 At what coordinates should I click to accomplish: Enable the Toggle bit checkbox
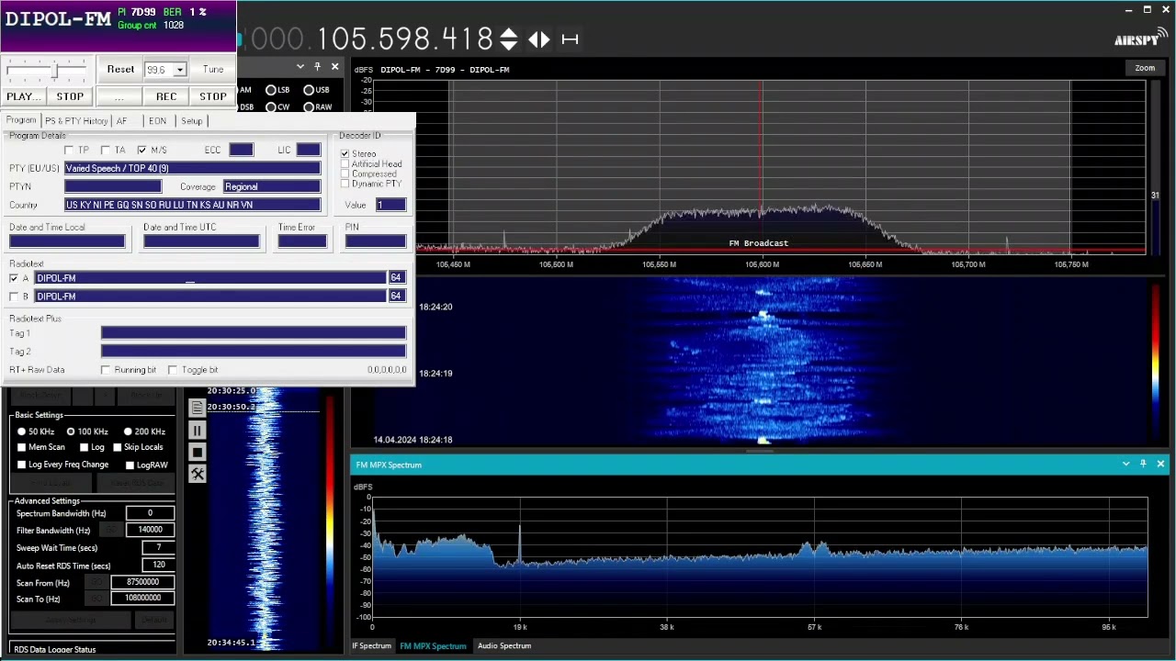pos(173,370)
